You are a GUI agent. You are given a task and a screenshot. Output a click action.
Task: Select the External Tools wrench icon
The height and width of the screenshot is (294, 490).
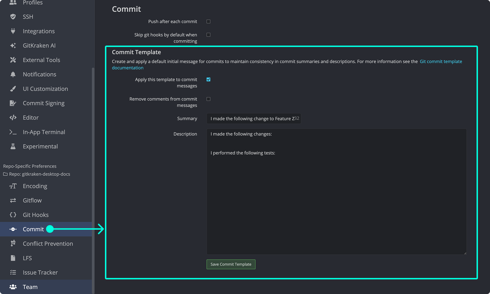coord(13,60)
